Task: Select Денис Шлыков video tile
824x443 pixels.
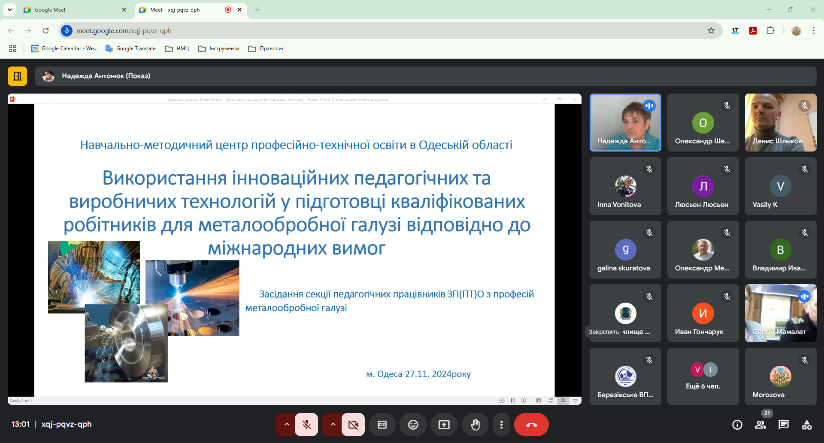Action: 780,122
